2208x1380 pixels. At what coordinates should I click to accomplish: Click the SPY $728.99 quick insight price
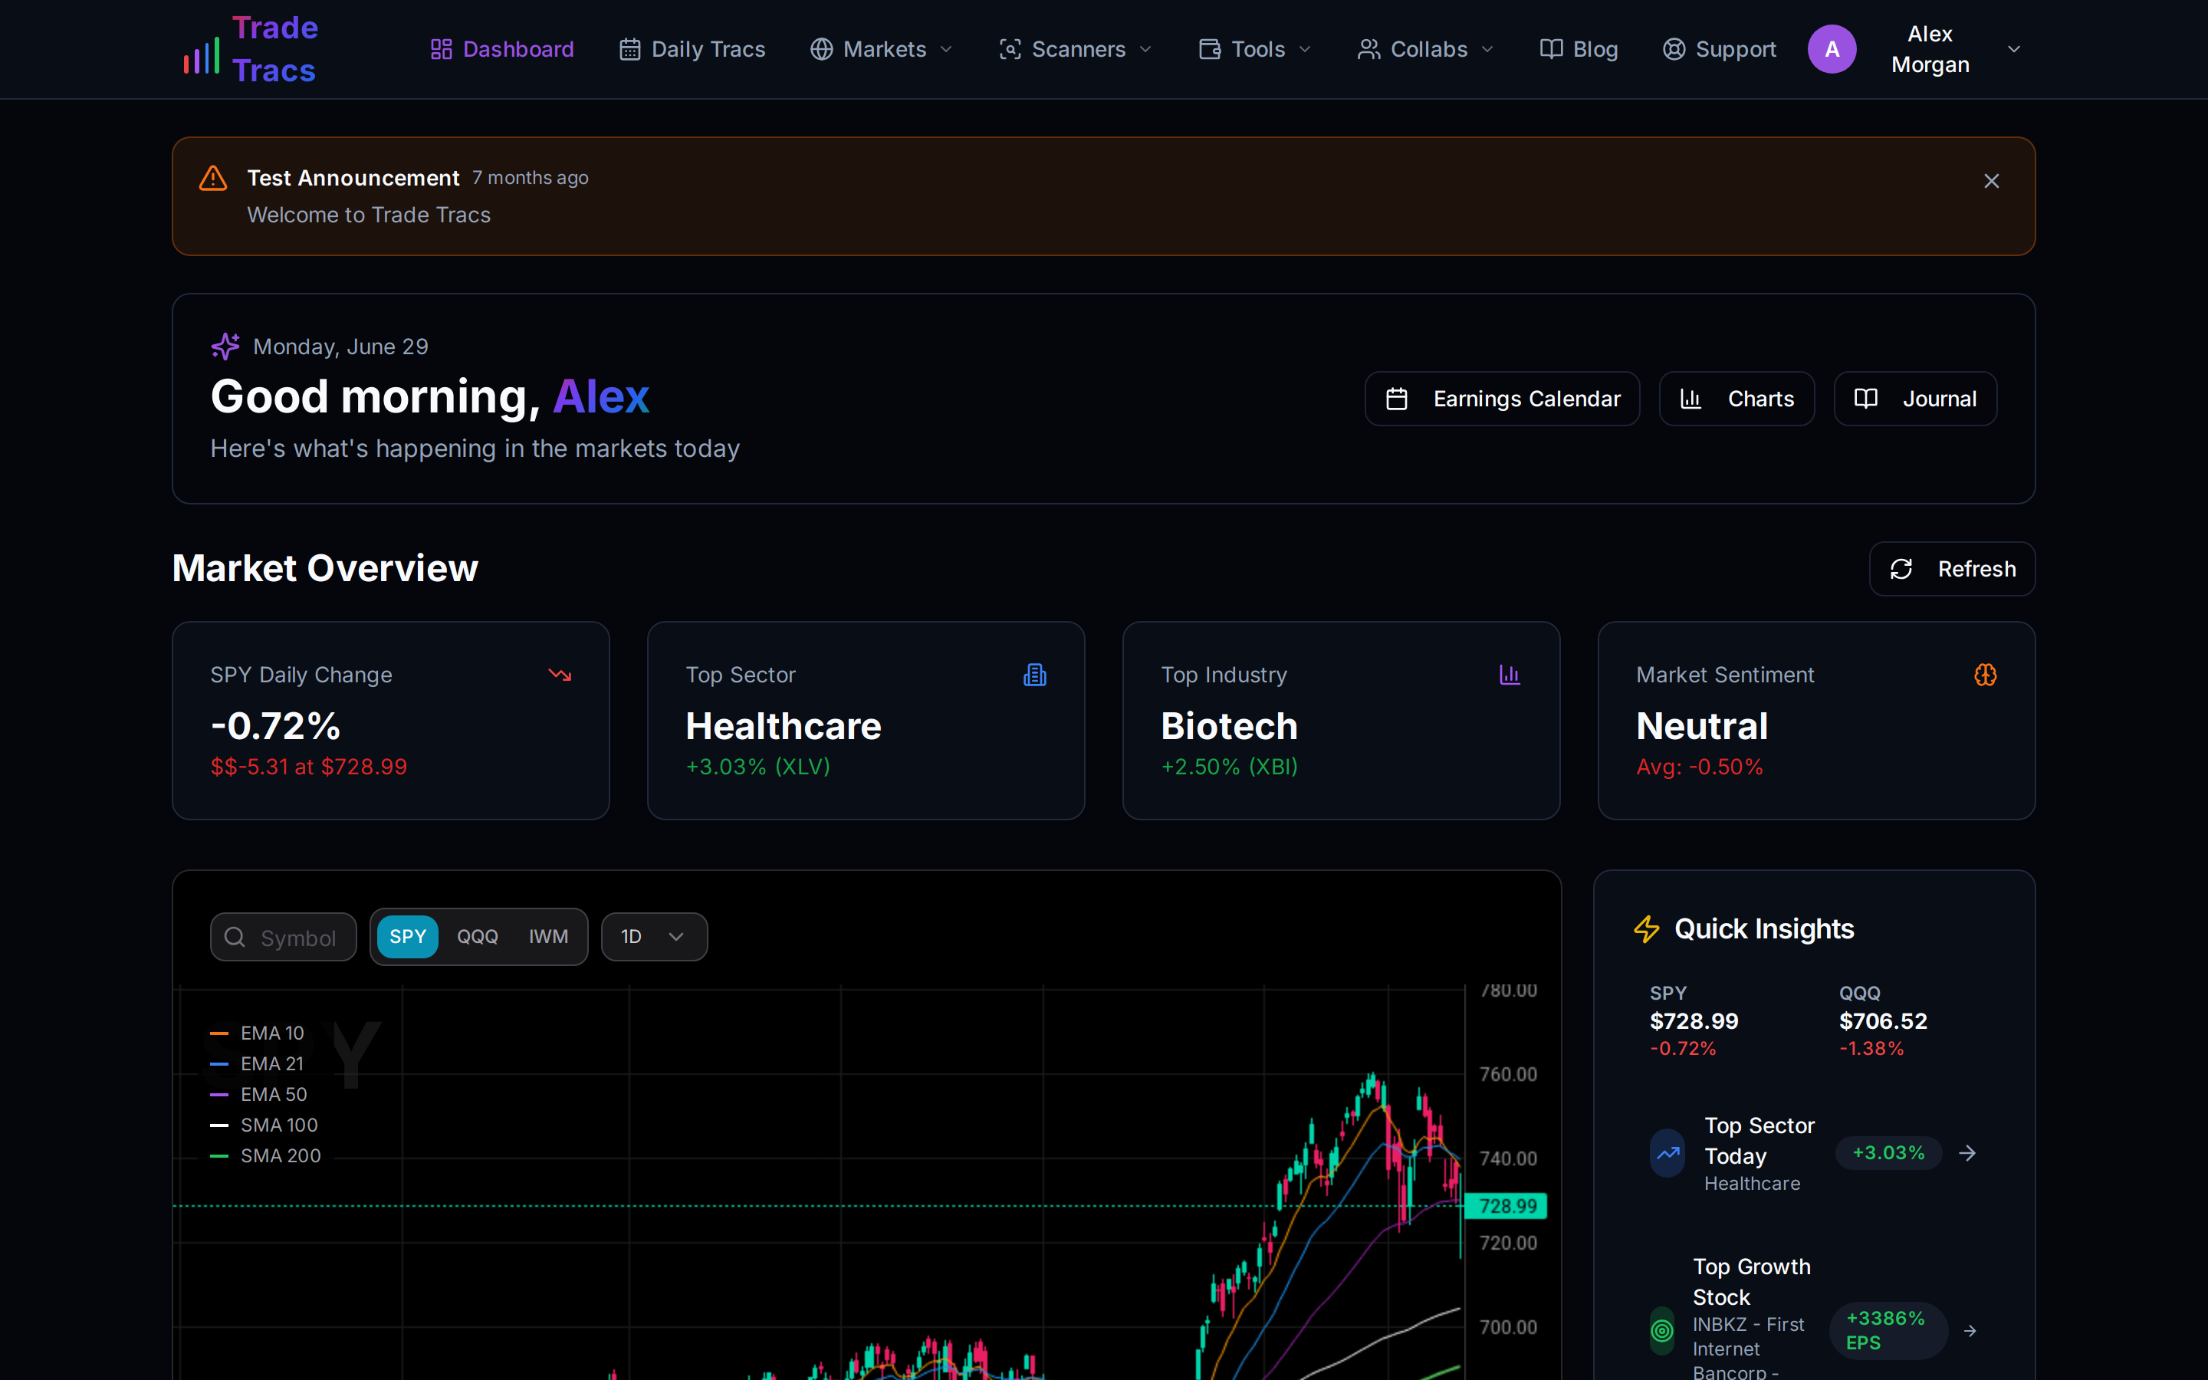[1694, 1021]
